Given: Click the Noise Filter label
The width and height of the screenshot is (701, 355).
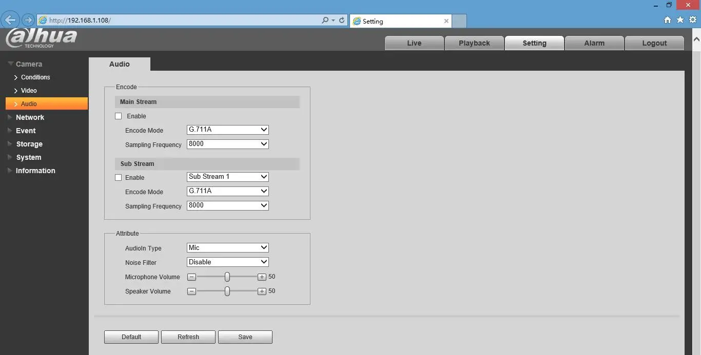Looking at the screenshot, I should (141, 263).
